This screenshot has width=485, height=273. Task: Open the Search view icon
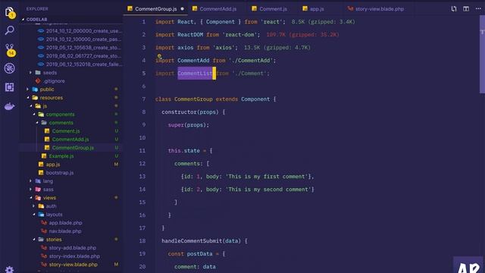[x=9, y=30]
